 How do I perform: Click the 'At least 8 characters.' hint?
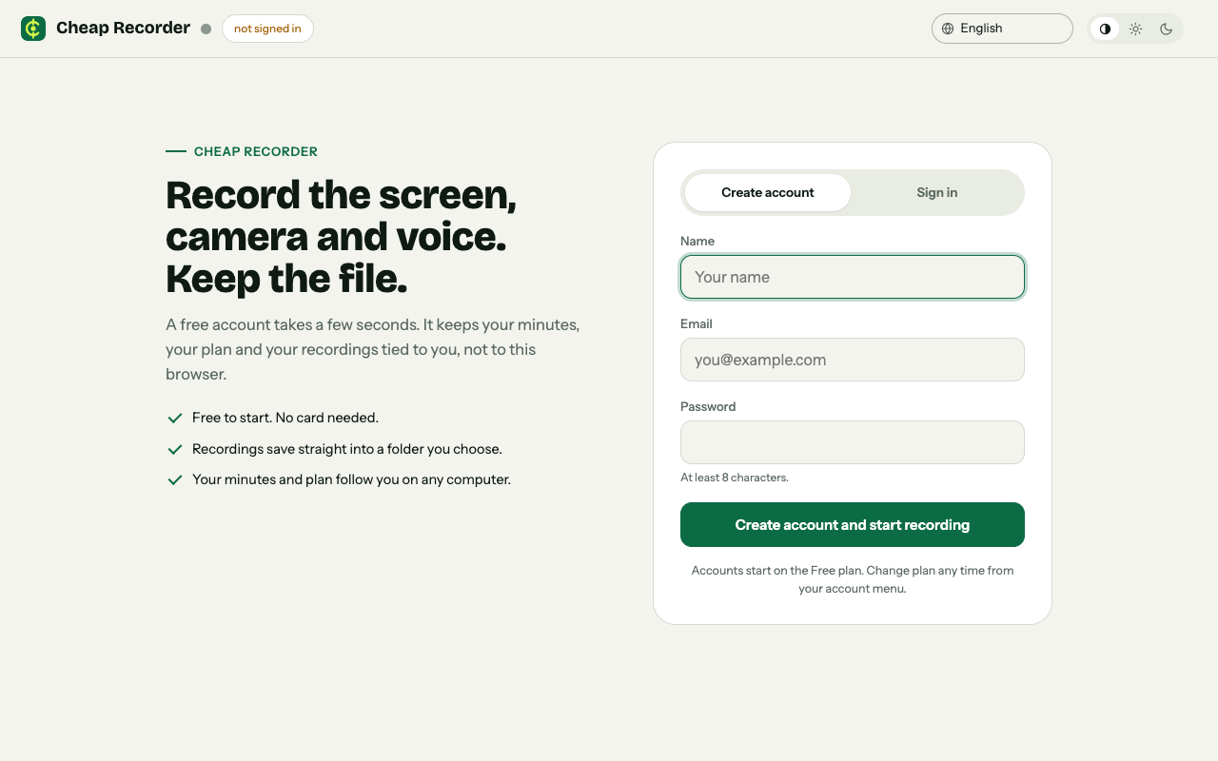tap(735, 478)
